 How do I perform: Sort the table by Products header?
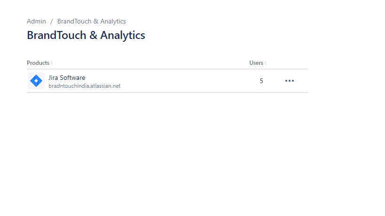[38, 63]
